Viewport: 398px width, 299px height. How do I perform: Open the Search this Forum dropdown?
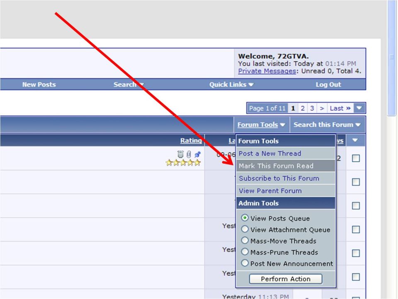327,125
